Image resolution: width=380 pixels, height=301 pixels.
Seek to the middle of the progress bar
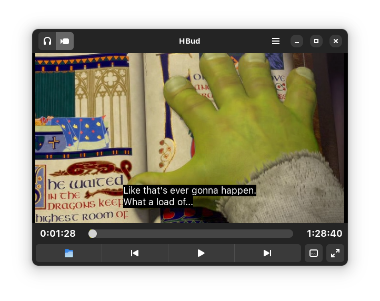pos(191,234)
